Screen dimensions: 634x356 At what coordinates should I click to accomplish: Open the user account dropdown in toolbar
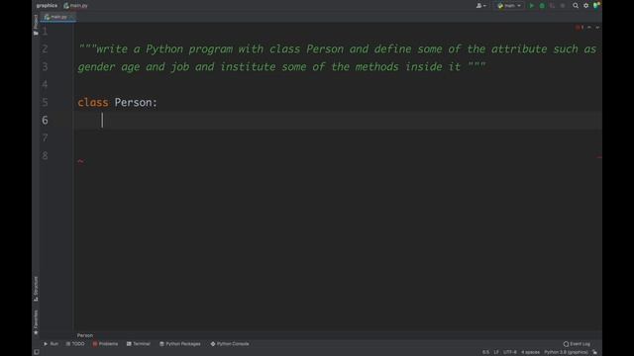pyautogui.click(x=480, y=6)
